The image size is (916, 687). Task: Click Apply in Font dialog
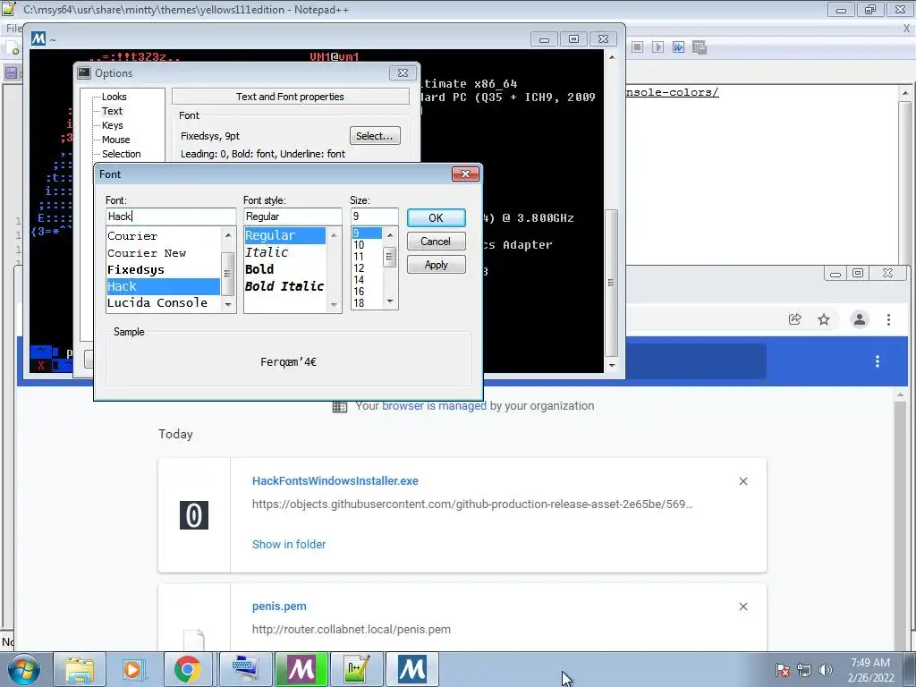pyautogui.click(x=436, y=265)
